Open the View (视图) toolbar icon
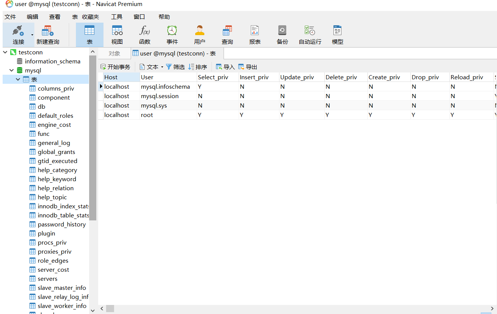 (117, 31)
